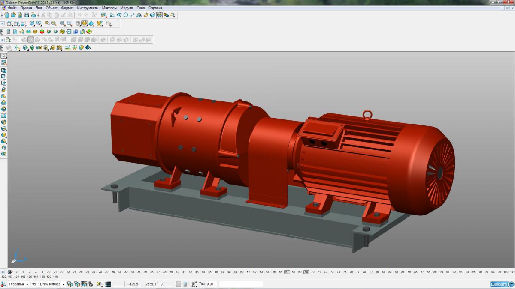Click the Zoom to fit magnifier icon
Image resolution: width=515 pixels, height=289 pixels.
coord(62,24)
